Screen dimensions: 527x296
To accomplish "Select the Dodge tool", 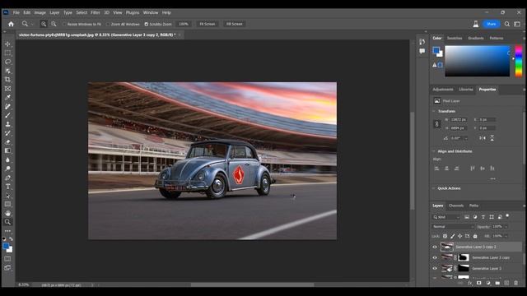I will (x=7, y=169).
